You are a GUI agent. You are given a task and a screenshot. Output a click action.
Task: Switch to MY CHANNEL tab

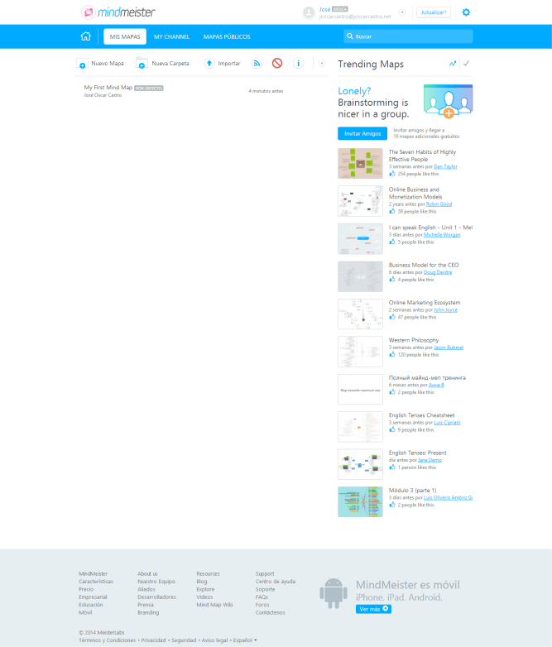[x=172, y=36]
